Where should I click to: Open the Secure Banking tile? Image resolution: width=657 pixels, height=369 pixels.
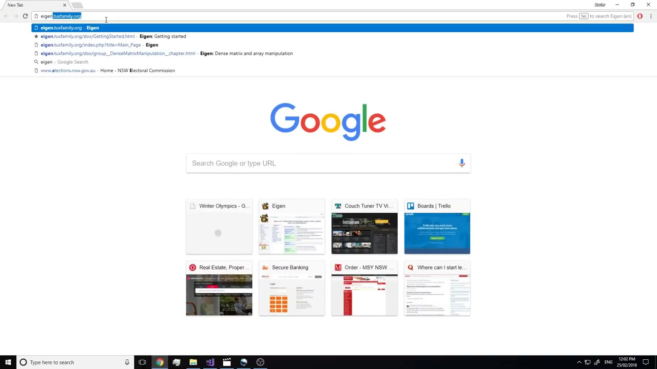click(292, 288)
